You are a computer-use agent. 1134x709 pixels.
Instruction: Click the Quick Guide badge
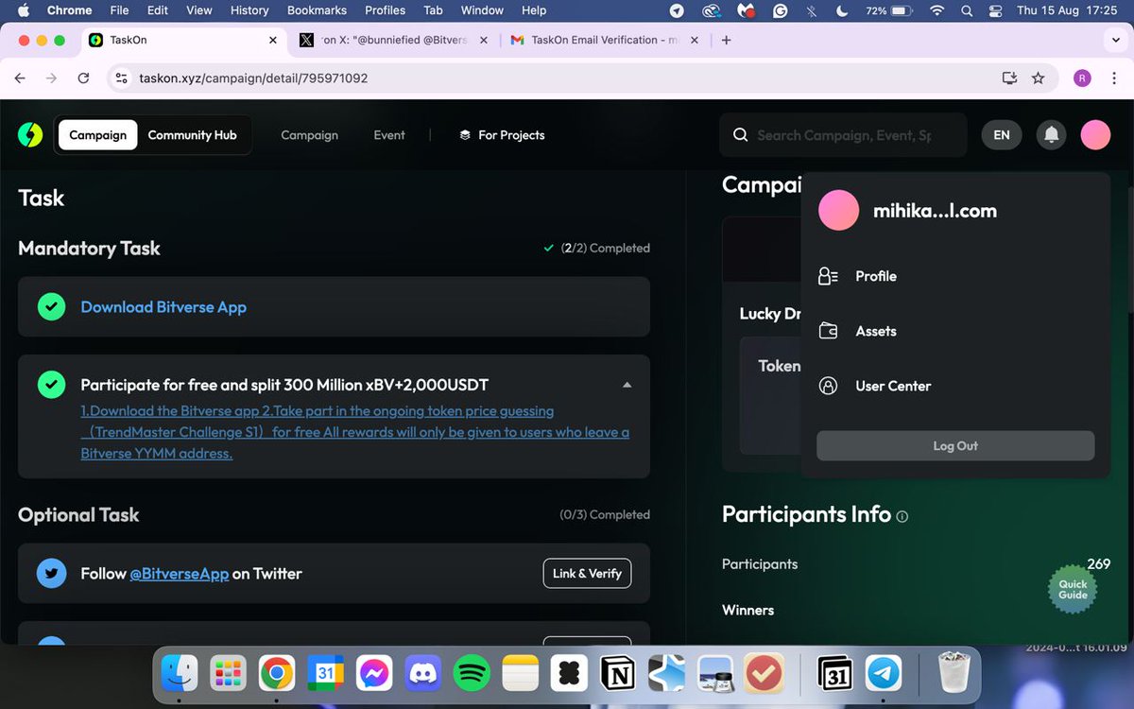(1073, 589)
